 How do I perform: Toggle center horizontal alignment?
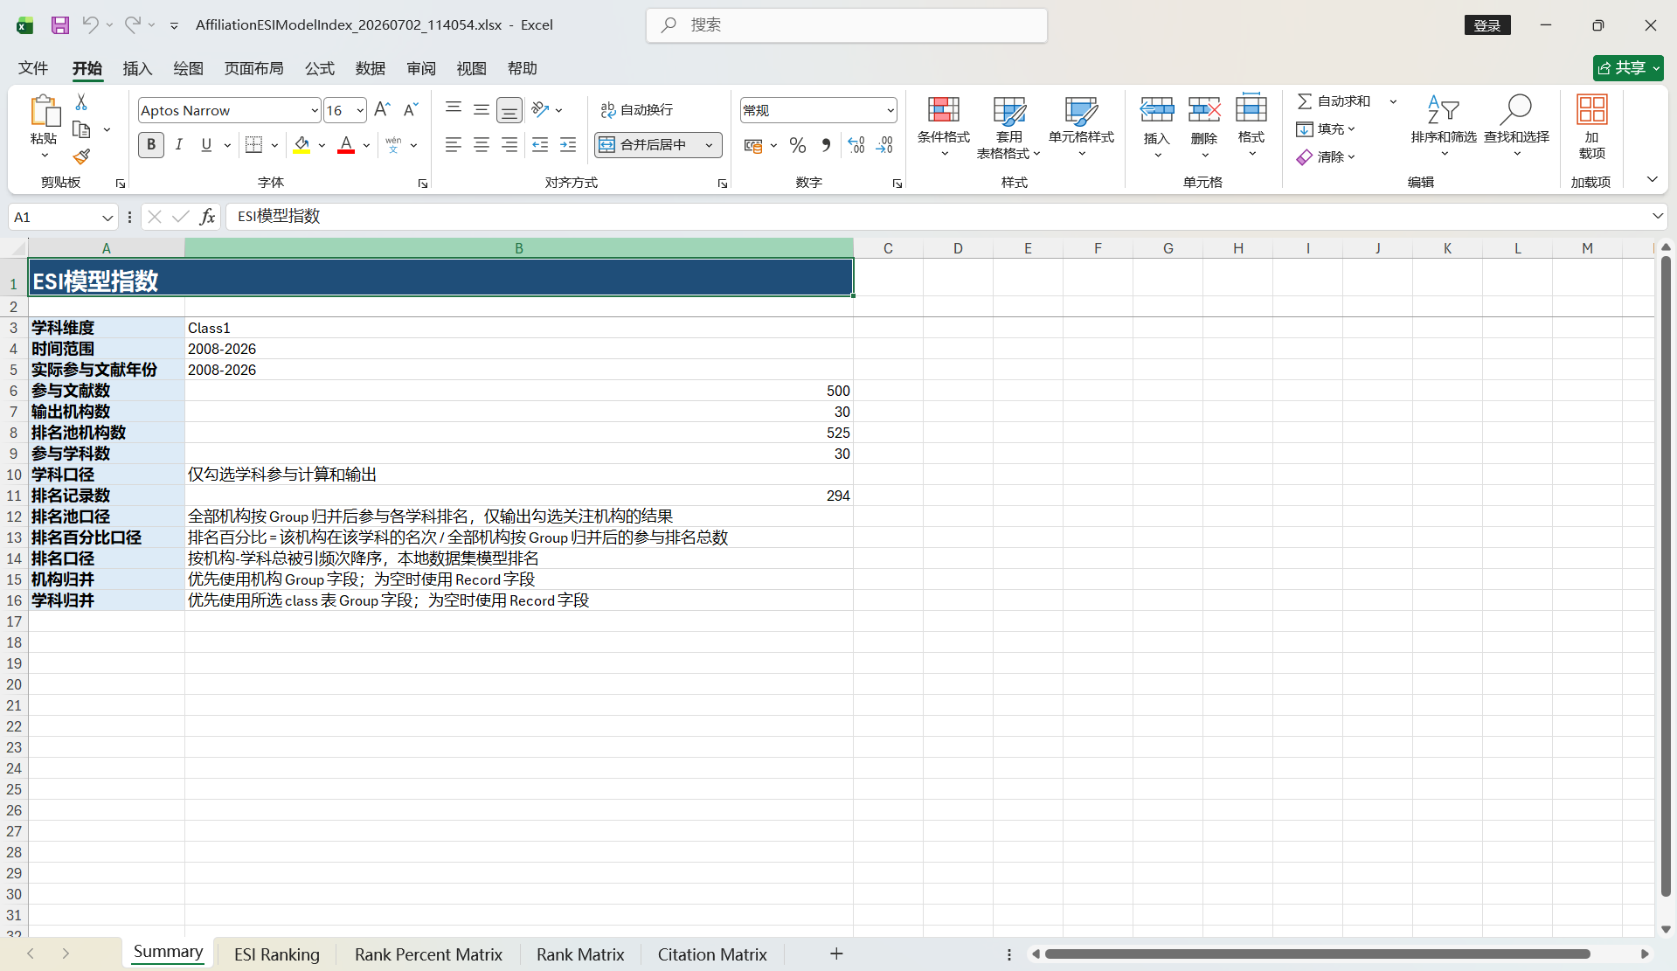point(482,145)
